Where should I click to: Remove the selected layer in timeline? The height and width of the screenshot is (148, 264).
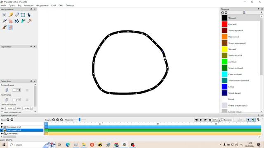tap(12, 120)
